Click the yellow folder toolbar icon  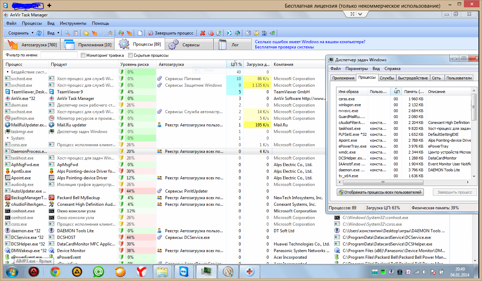coord(86,33)
